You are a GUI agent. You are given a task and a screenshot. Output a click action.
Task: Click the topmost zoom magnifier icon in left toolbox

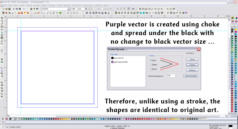click(x=2, y=83)
